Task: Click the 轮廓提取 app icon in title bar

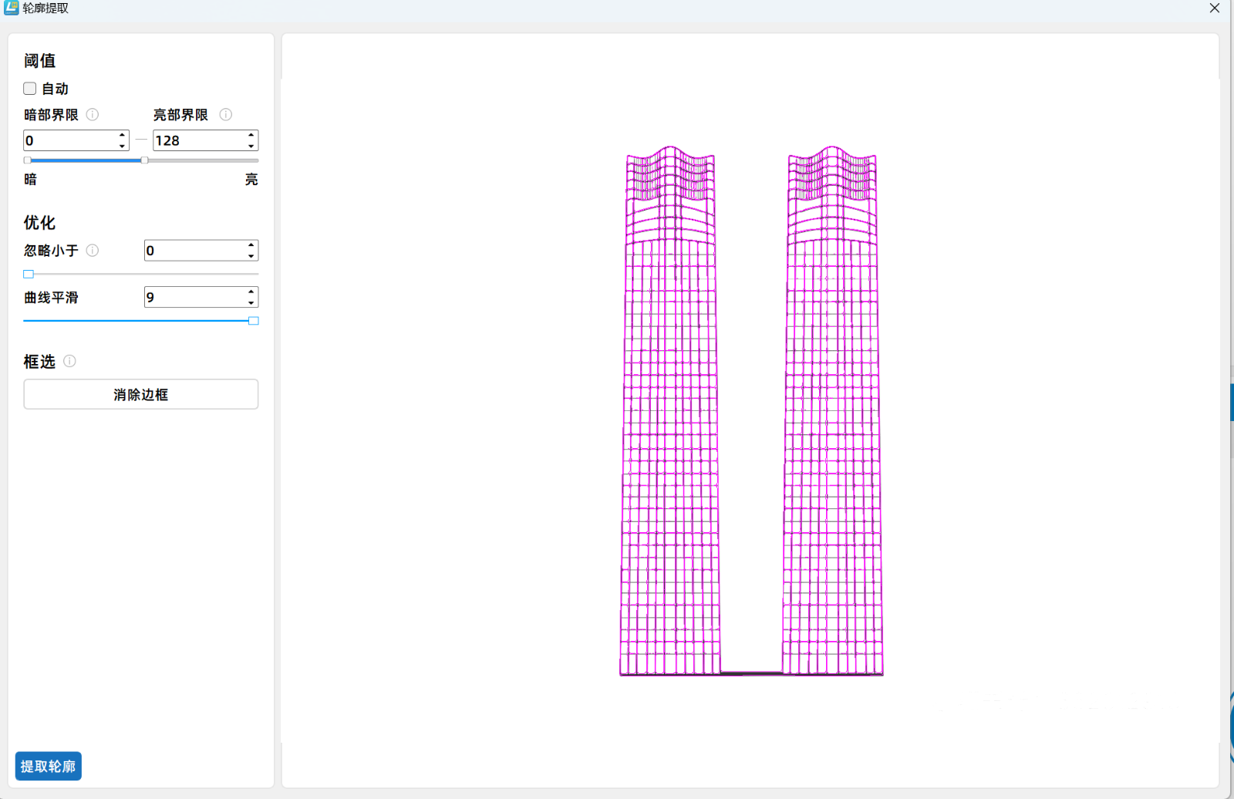Action: point(11,8)
